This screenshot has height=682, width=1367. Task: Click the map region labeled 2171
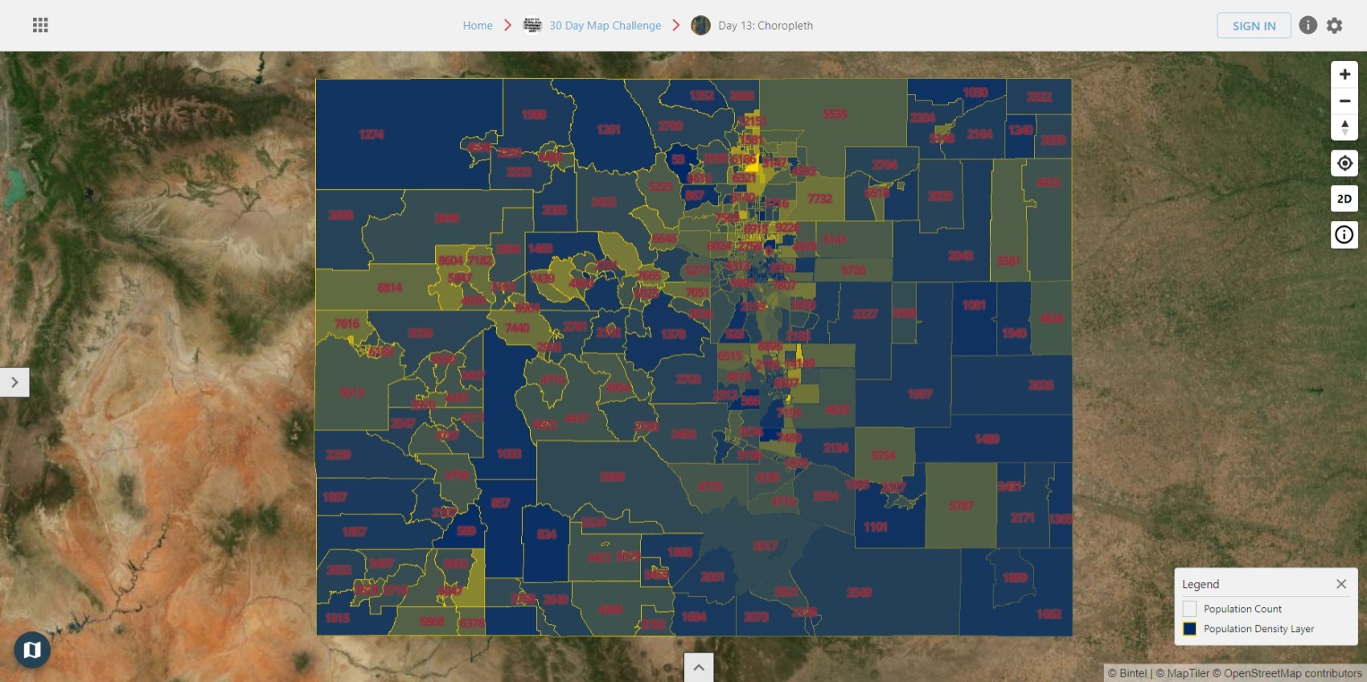click(1023, 517)
